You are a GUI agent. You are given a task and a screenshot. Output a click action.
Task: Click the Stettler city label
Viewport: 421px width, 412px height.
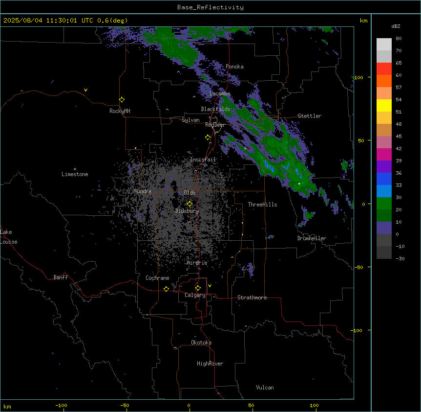click(310, 116)
